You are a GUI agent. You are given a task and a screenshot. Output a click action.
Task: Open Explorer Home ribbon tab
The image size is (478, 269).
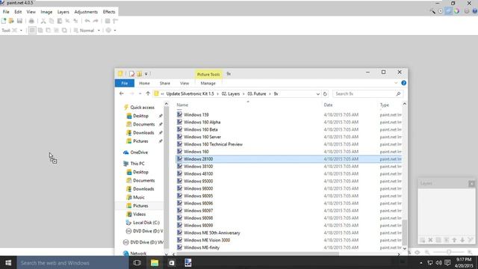point(144,83)
